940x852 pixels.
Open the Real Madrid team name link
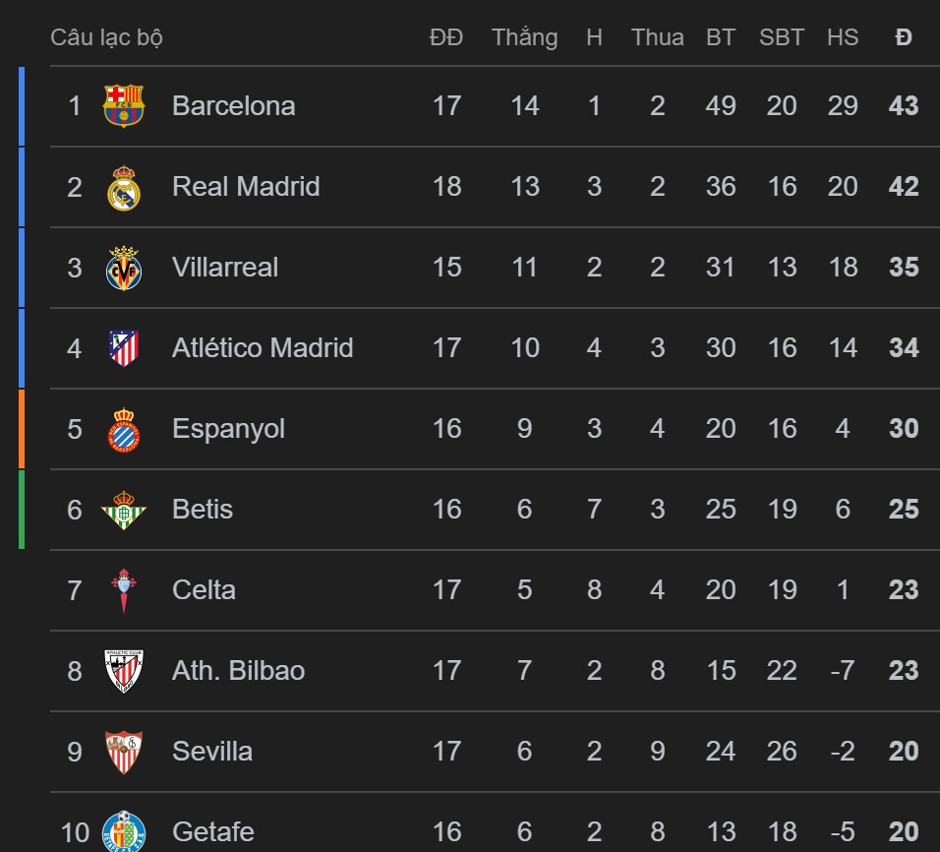[x=246, y=187]
